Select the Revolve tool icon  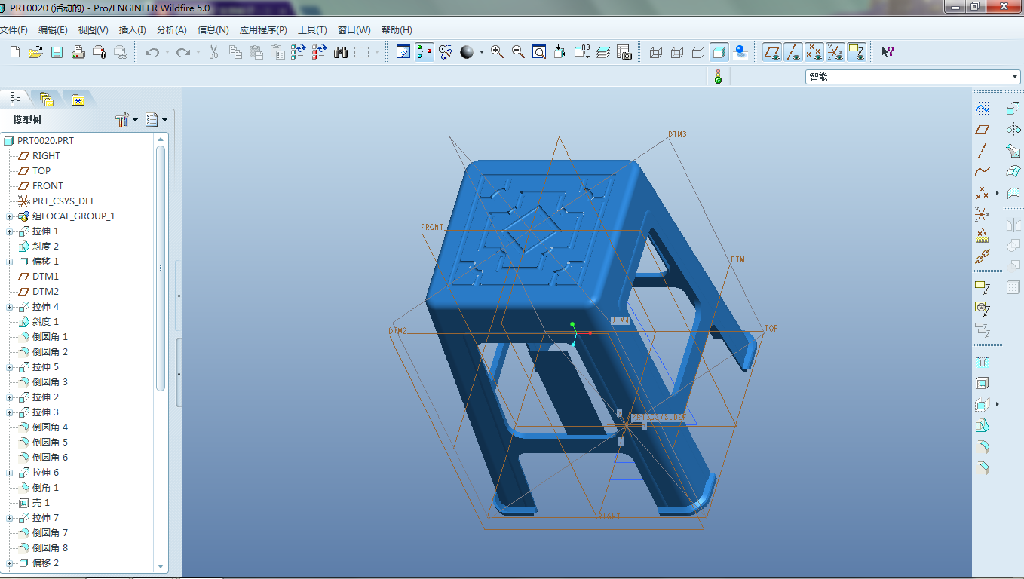pos(1013,130)
